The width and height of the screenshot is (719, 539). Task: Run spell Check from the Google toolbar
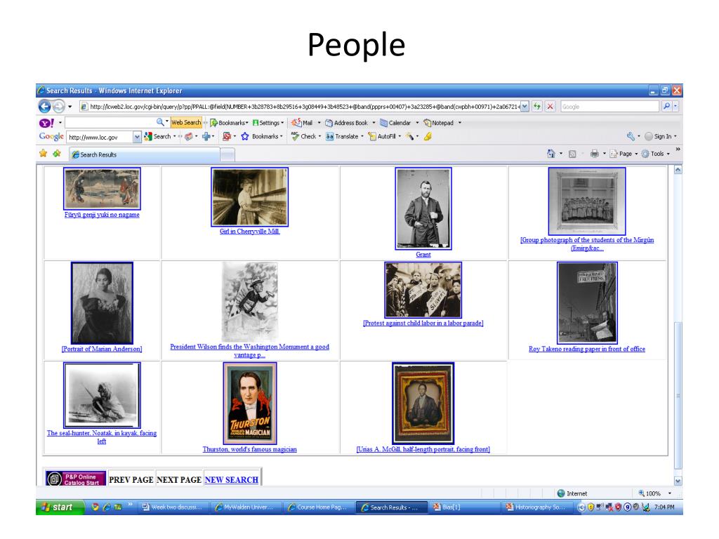pos(304,137)
